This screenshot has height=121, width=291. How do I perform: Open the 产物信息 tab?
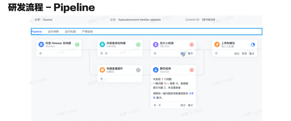coord(87,32)
